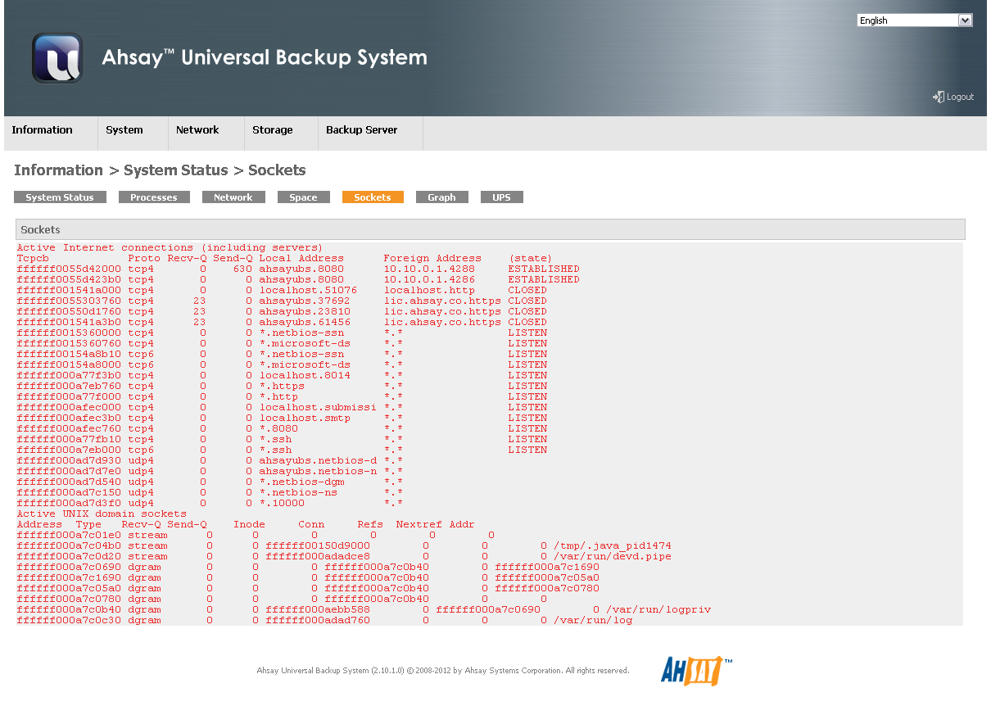
Task: Click the Ahsay Universal Backup System title text
Action: [265, 57]
